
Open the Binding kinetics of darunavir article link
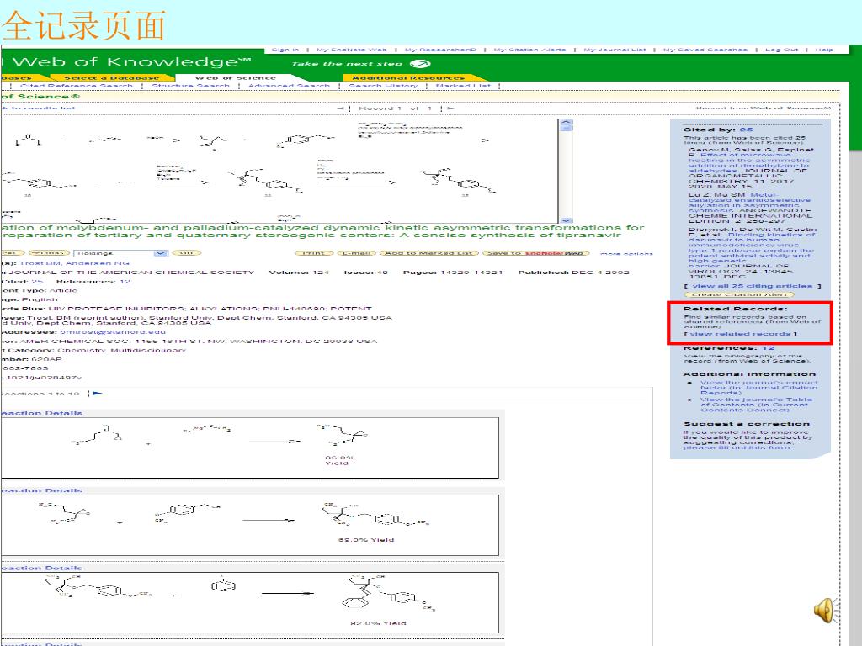pyautogui.click(x=752, y=248)
